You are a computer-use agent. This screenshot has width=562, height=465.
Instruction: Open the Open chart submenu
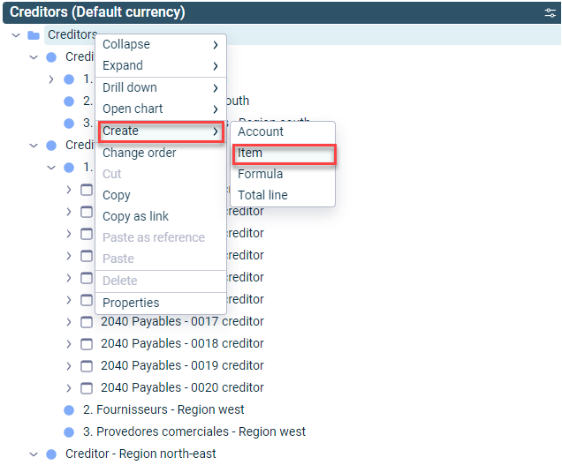click(161, 109)
